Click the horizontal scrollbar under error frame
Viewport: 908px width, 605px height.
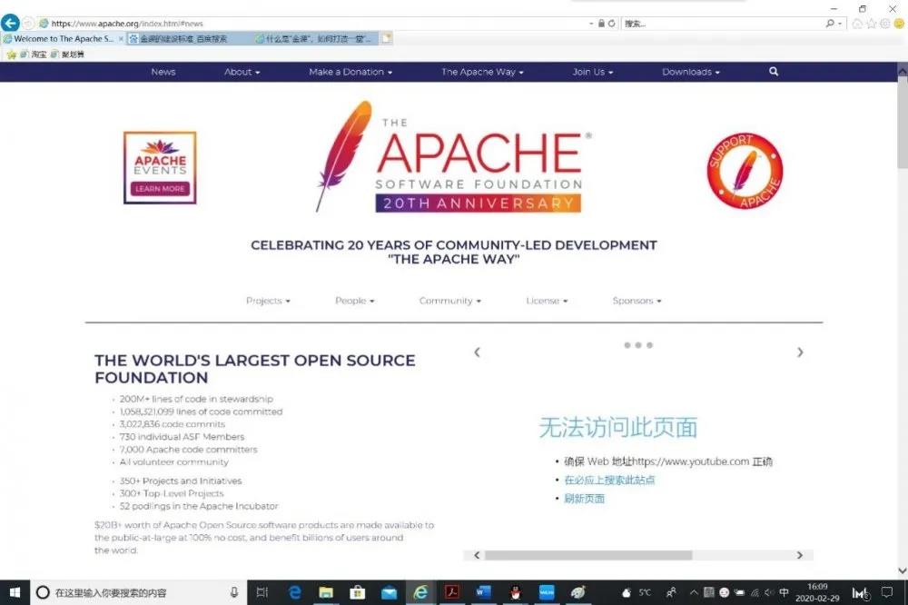(590, 555)
